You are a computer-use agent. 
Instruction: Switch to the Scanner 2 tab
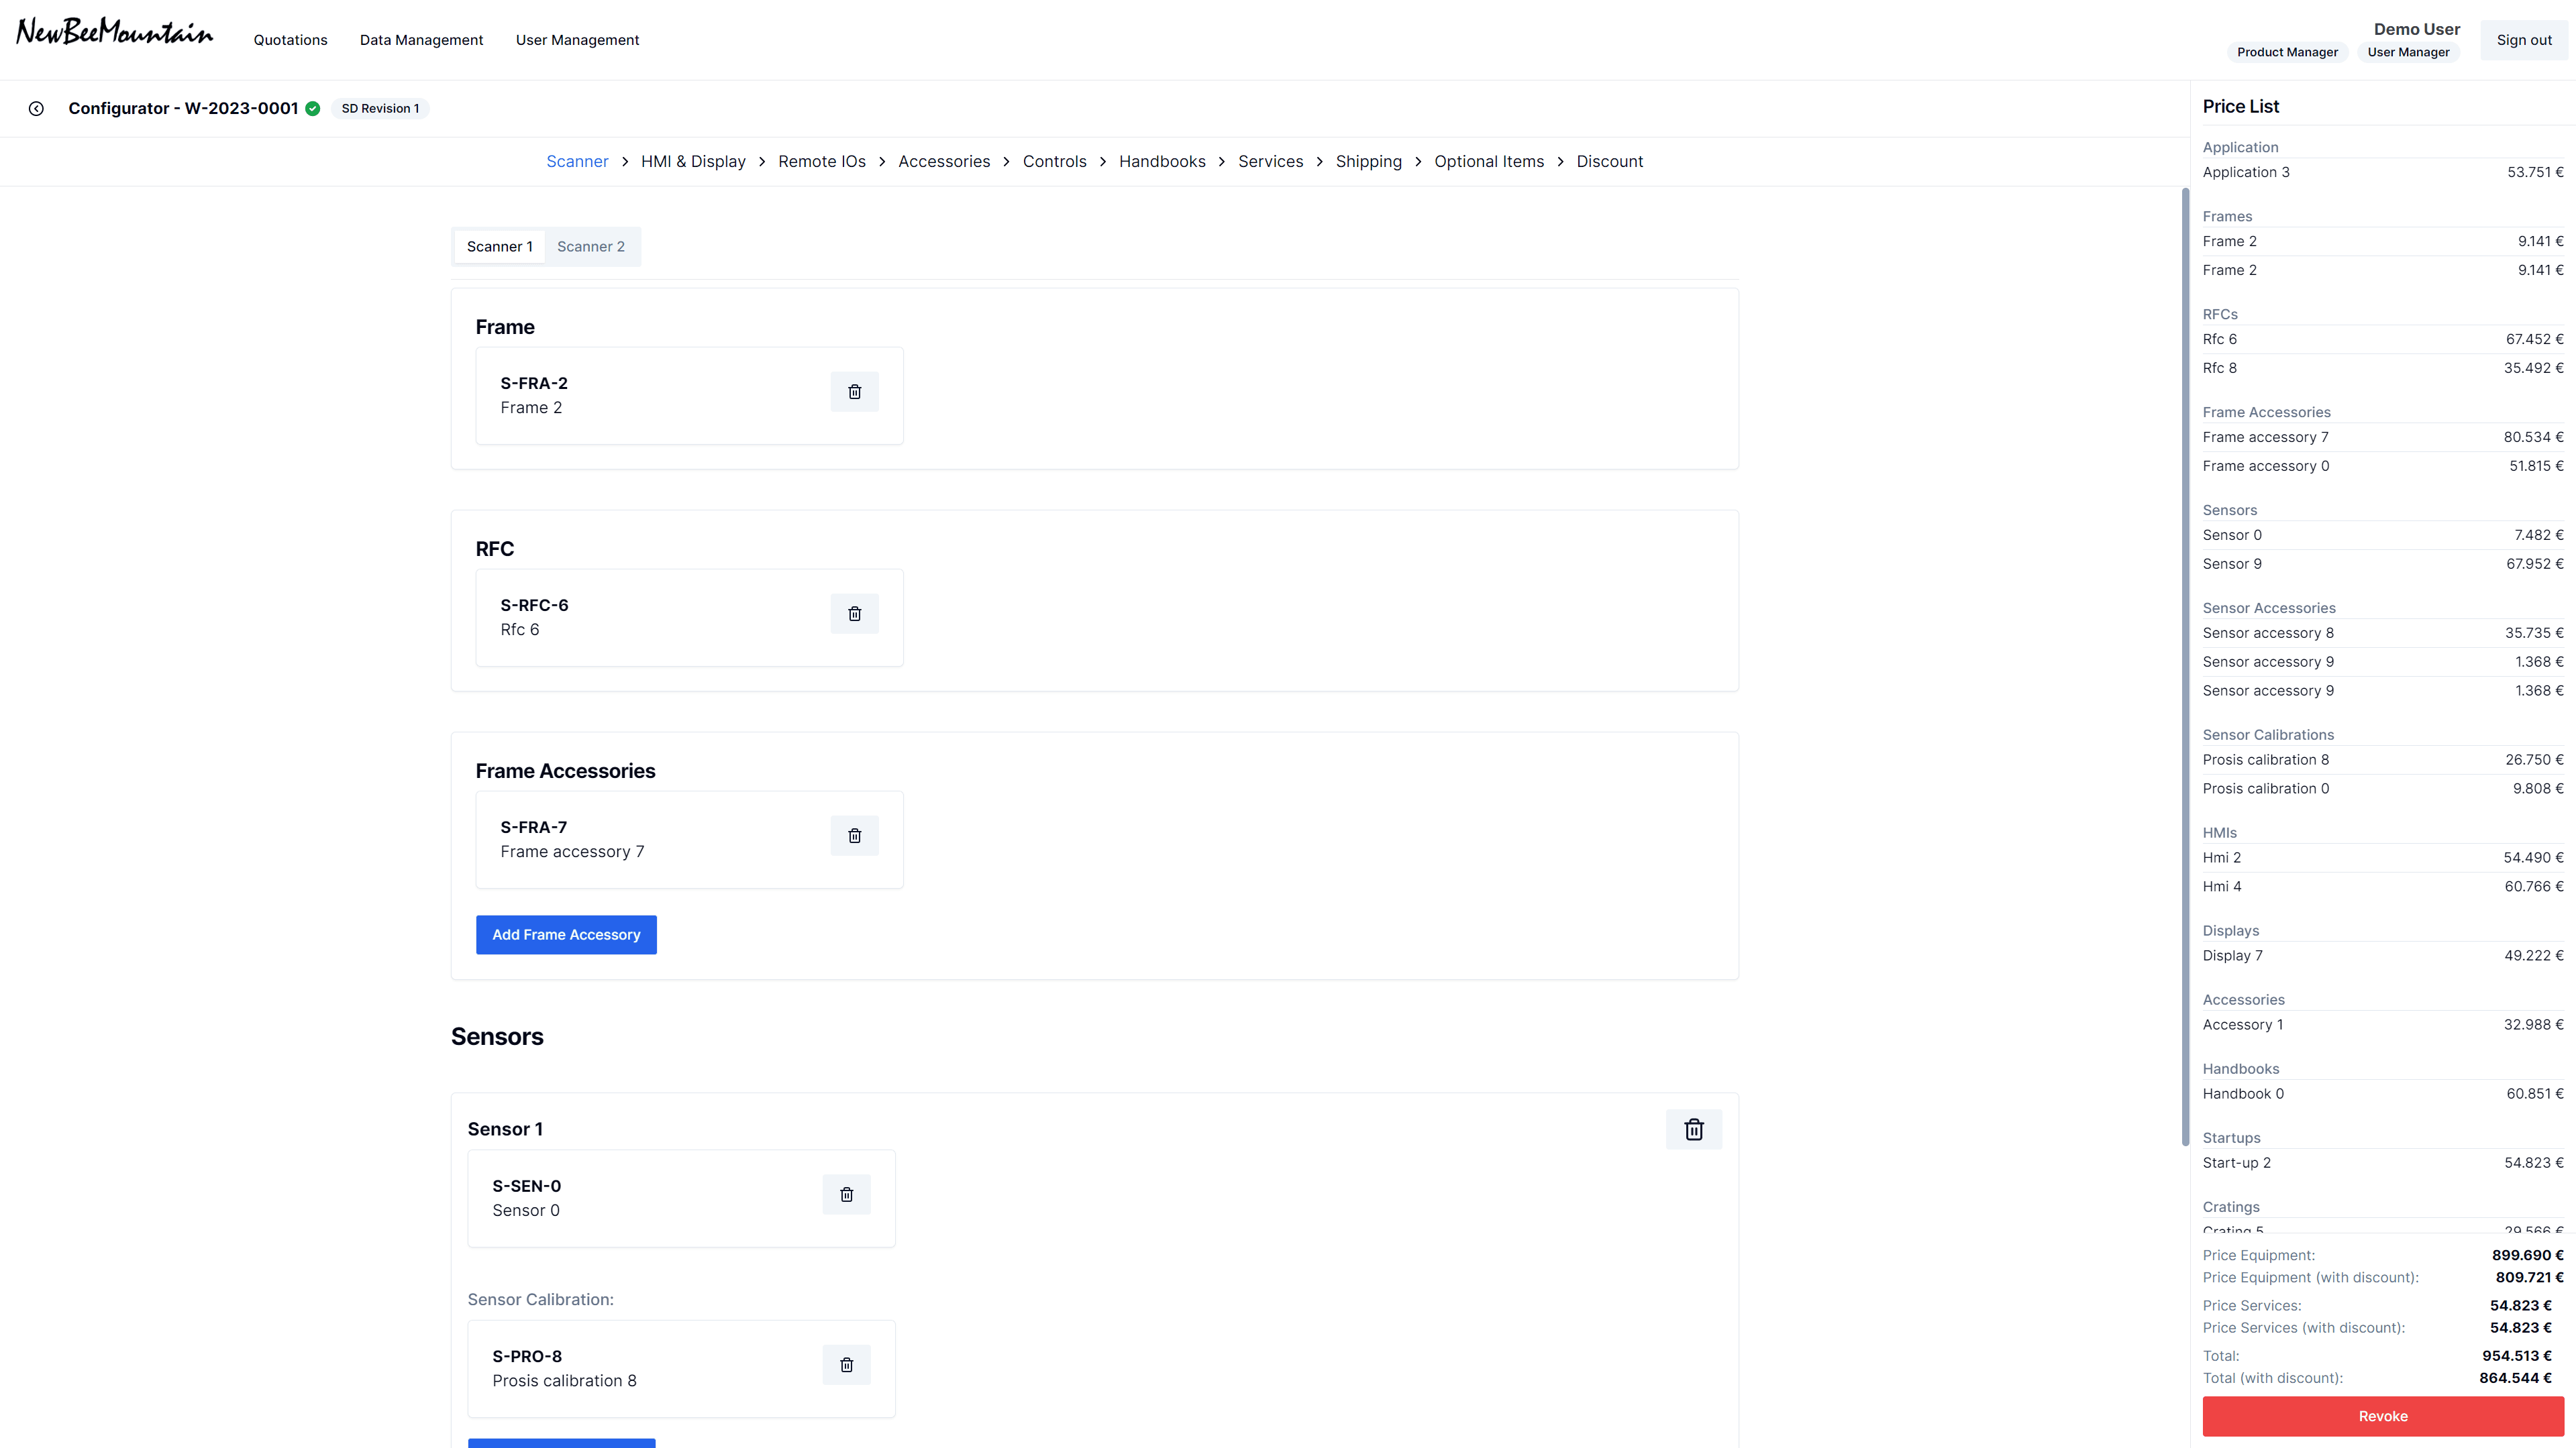pyautogui.click(x=590, y=247)
